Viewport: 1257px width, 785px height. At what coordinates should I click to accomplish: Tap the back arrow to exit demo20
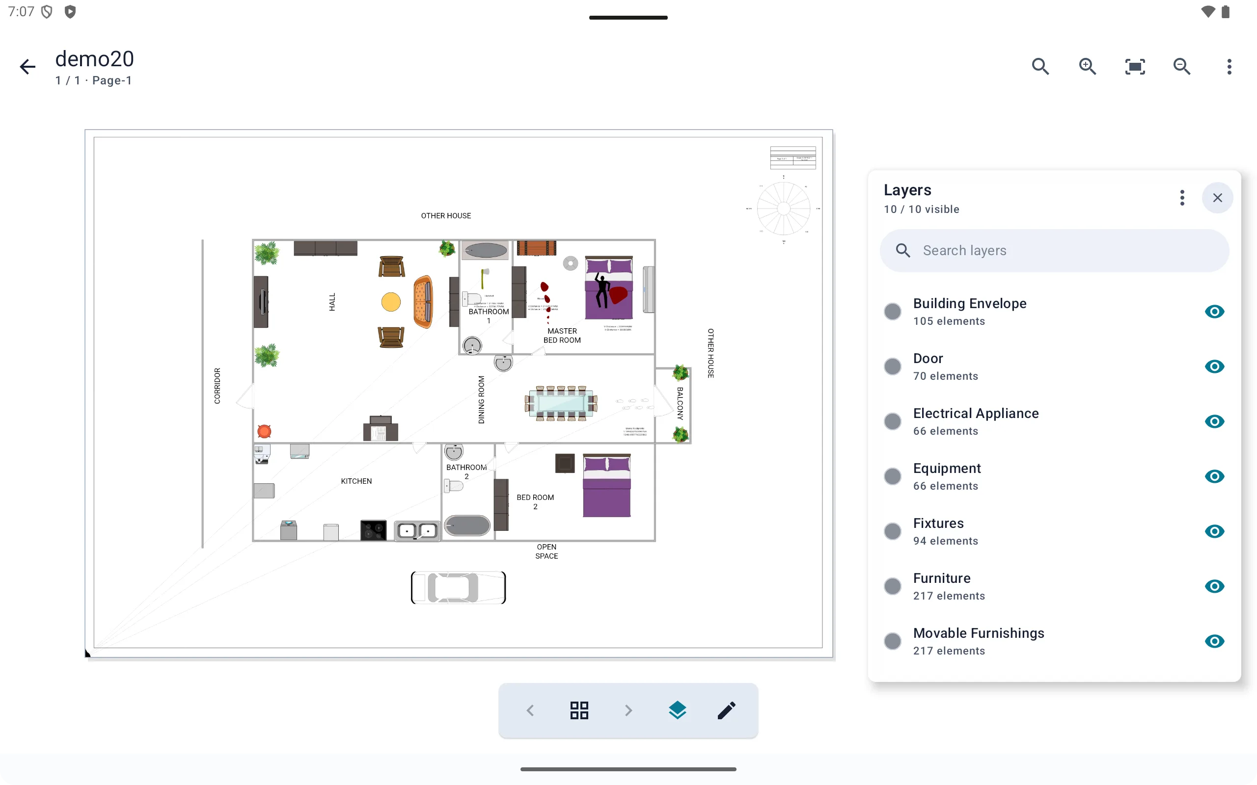(x=27, y=66)
